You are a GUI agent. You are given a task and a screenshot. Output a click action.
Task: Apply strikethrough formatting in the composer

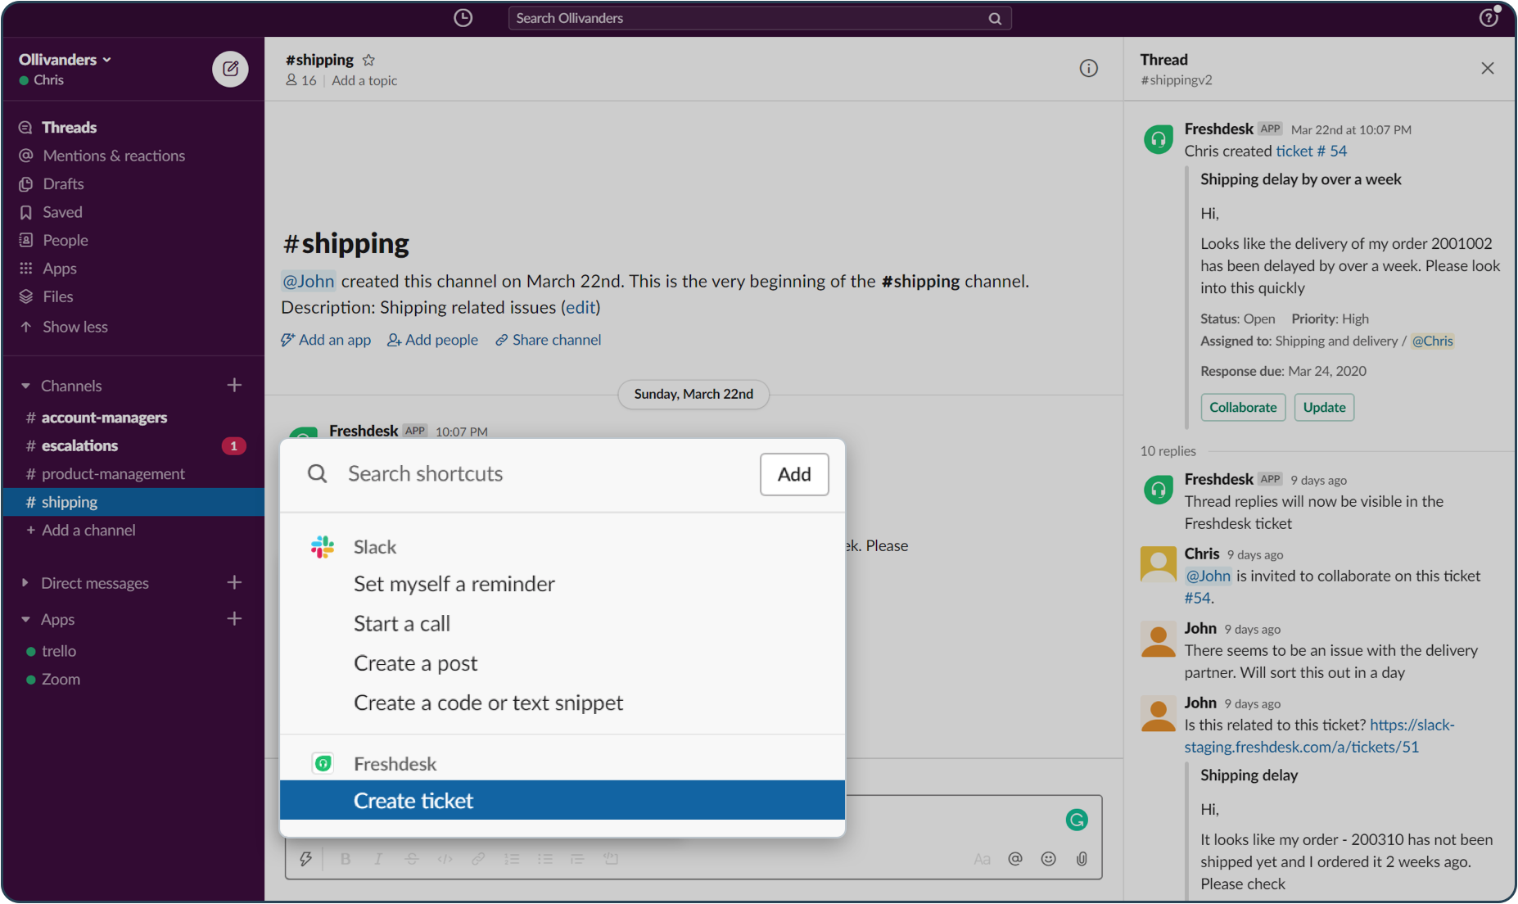(411, 858)
